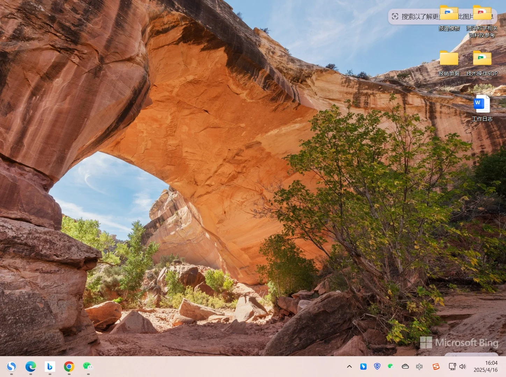Select the 工作日志 Word document on the desktop
Viewport: 506px width, 377px height.
point(482,108)
